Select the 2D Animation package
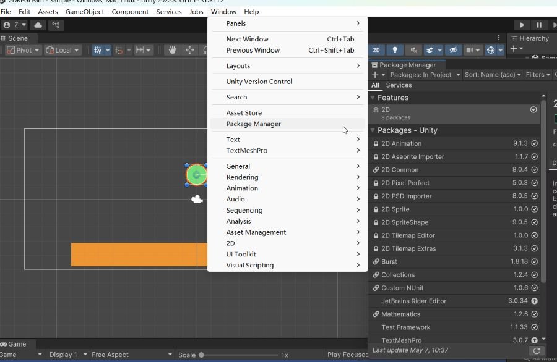The image size is (557, 362). 454,143
